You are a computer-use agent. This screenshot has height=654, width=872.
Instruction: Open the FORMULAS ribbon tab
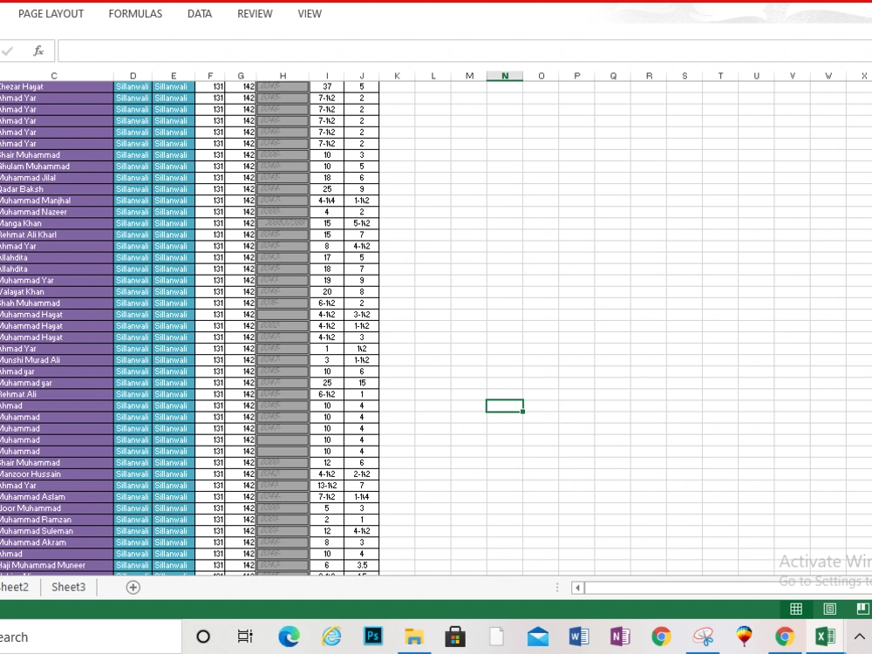135,14
